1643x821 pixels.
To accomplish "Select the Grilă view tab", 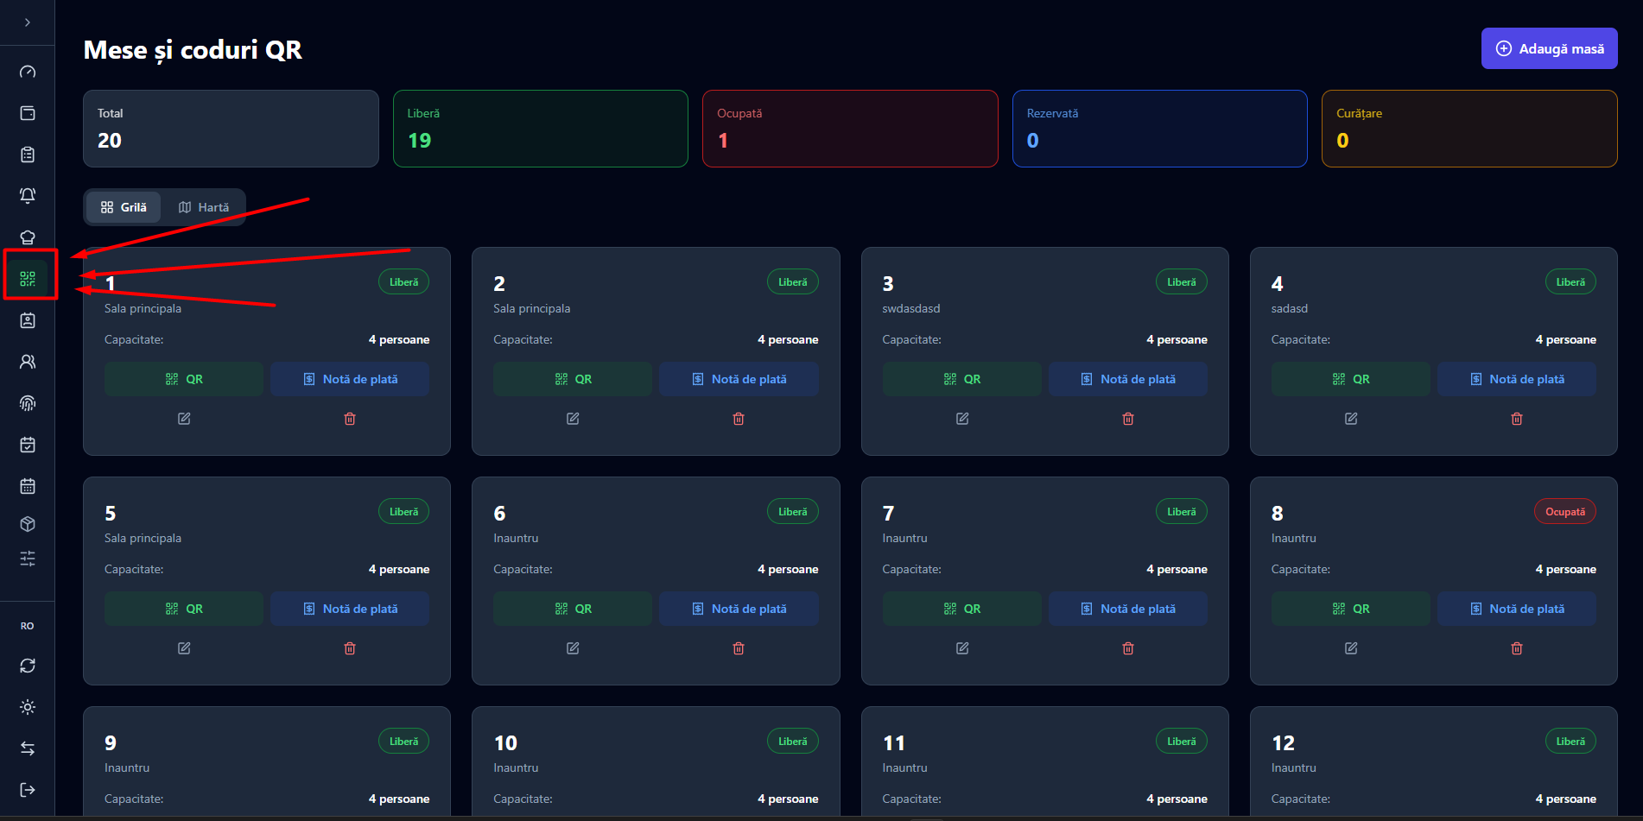I will pyautogui.click(x=124, y=207).
